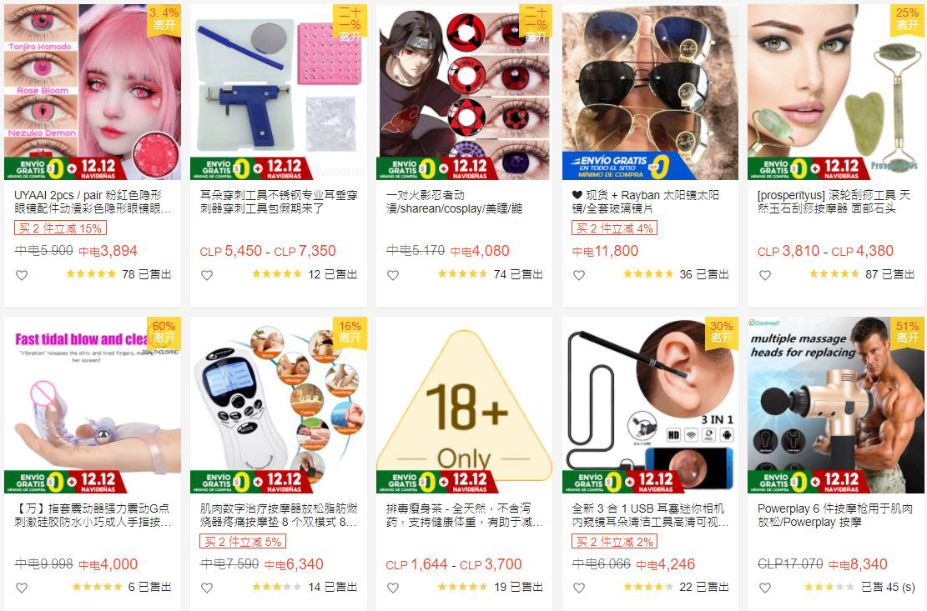The height and width of the screenshot is (611, 927).
Task: Open the USB ear endoscope product image
Action: (650, 405)
